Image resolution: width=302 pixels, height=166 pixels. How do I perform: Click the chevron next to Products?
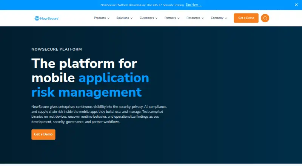108,18
